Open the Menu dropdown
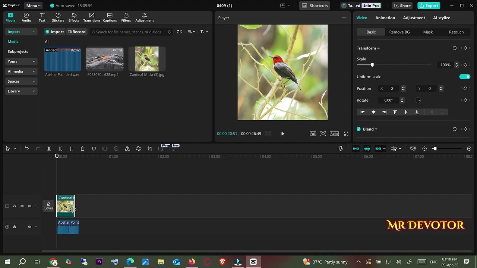 point(34,6)
